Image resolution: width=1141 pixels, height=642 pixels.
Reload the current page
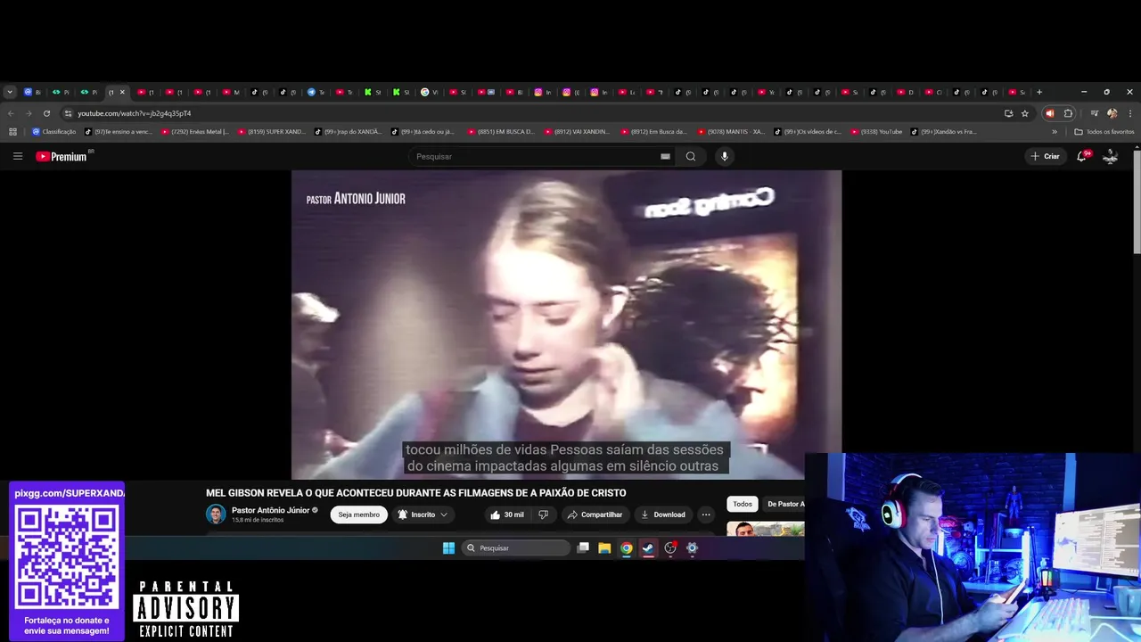(x=46, y=113)
